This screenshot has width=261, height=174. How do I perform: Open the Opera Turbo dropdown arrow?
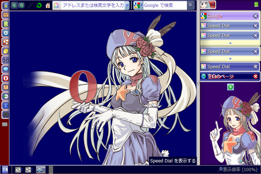click(44, 169)
